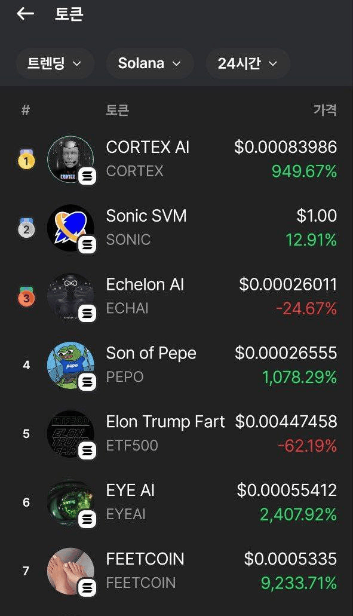
Task: Tap the bronze rank 3 medal badge
Action: pyautogui.click(x=26, y=296)
